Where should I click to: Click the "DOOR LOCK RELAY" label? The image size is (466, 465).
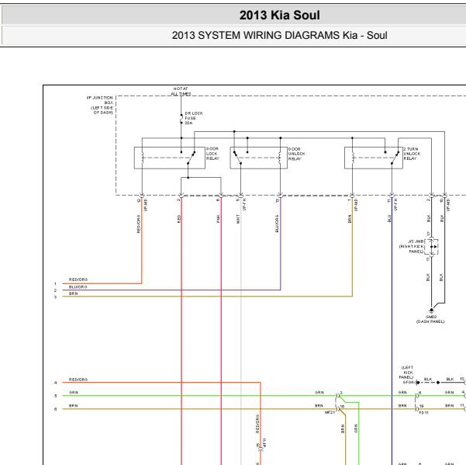[212, 154]
